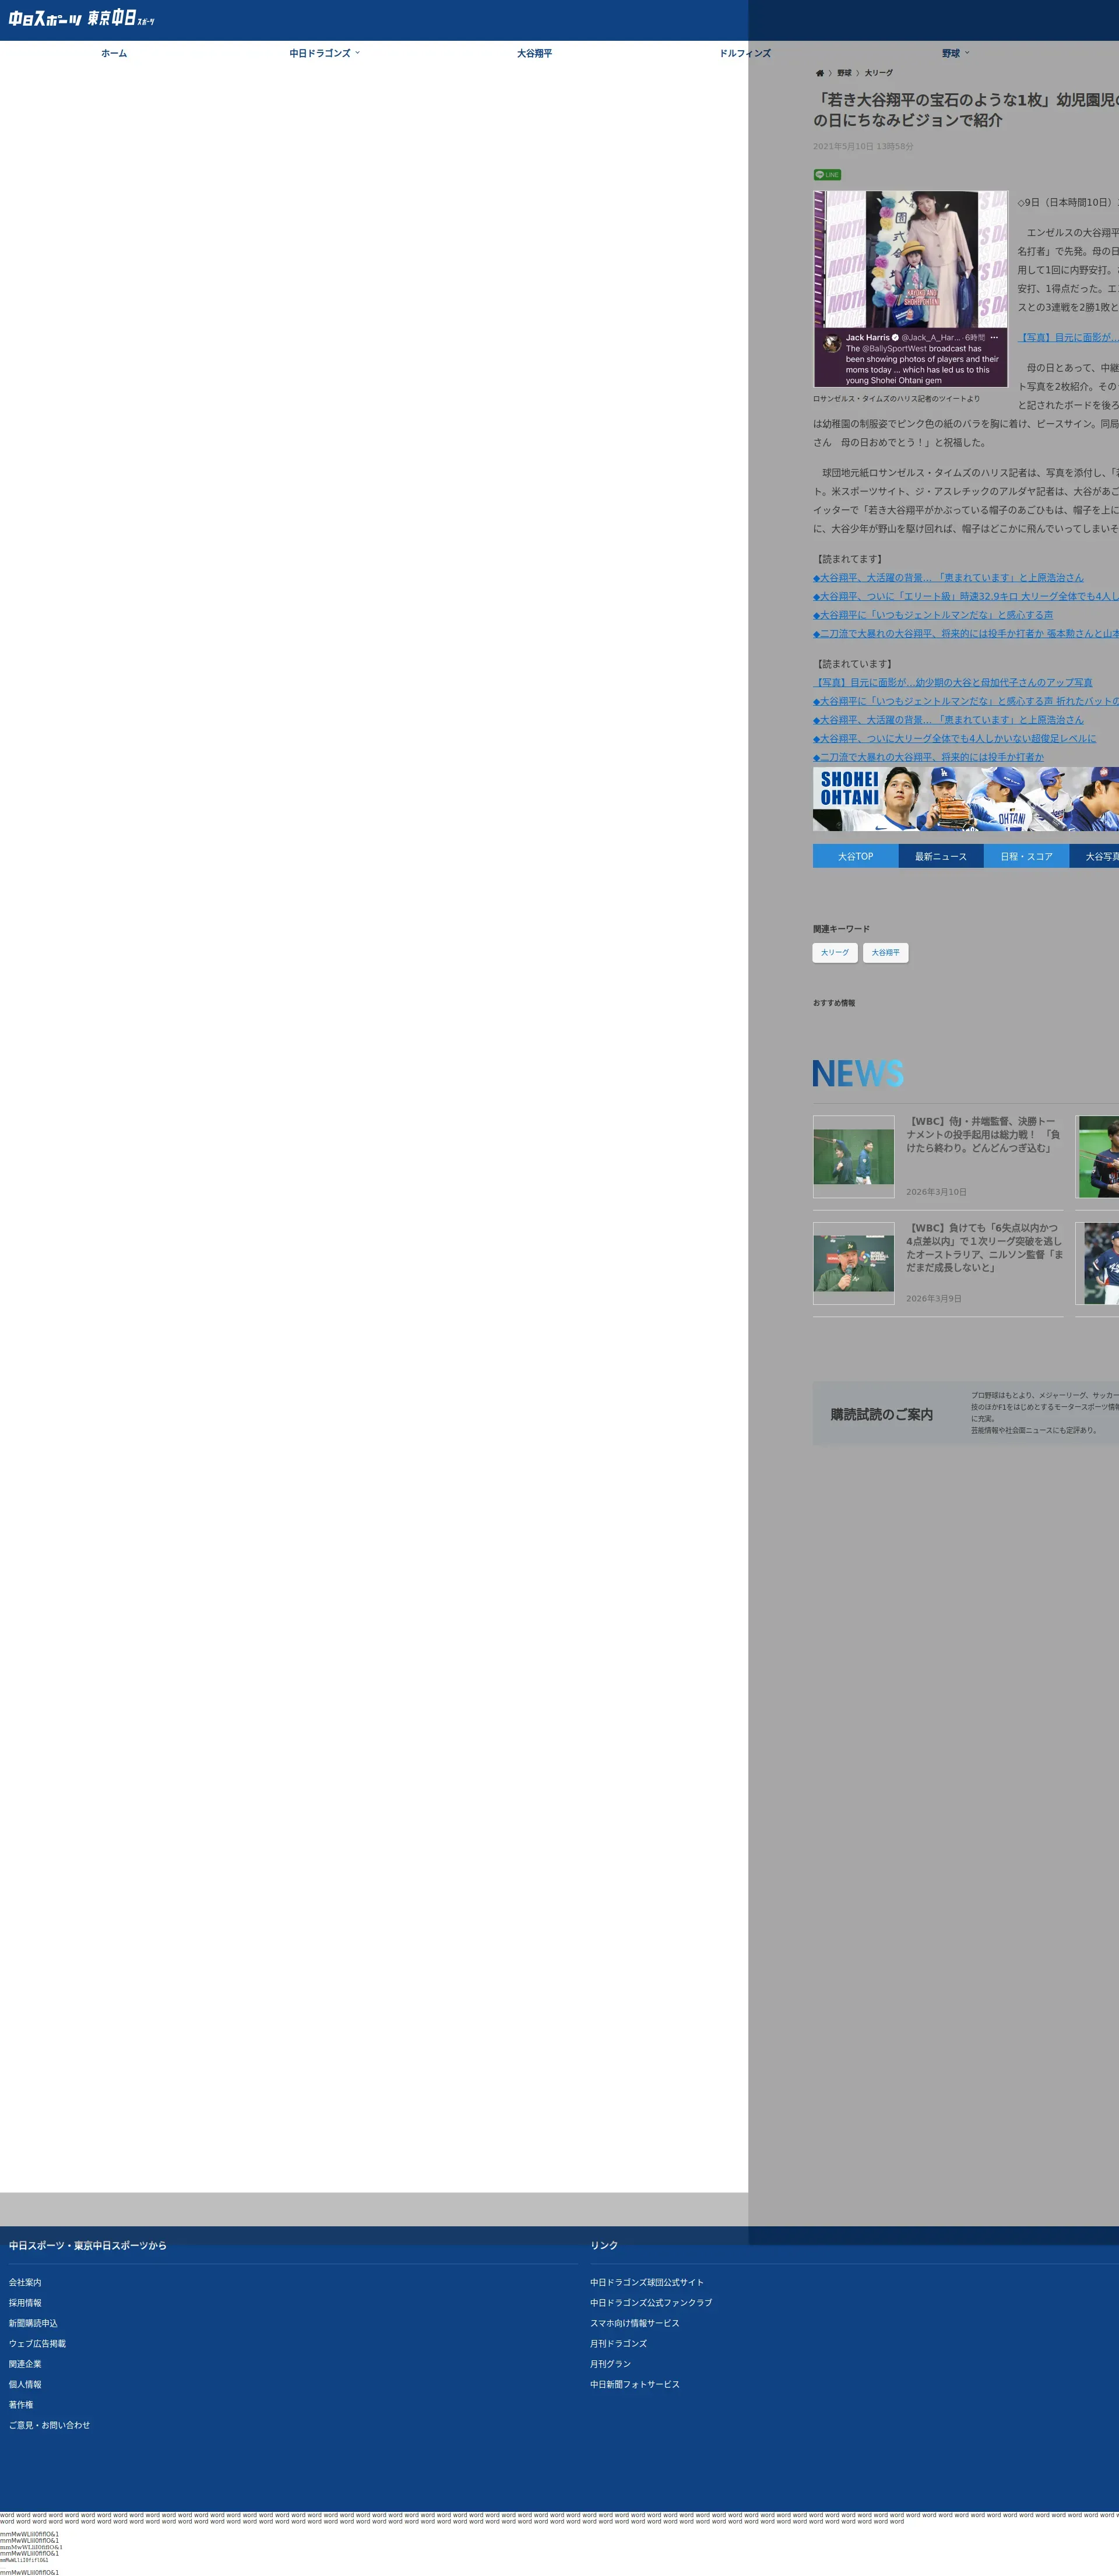
Task: Go to the ホーム menu item
Action: [x=114, y=53]
